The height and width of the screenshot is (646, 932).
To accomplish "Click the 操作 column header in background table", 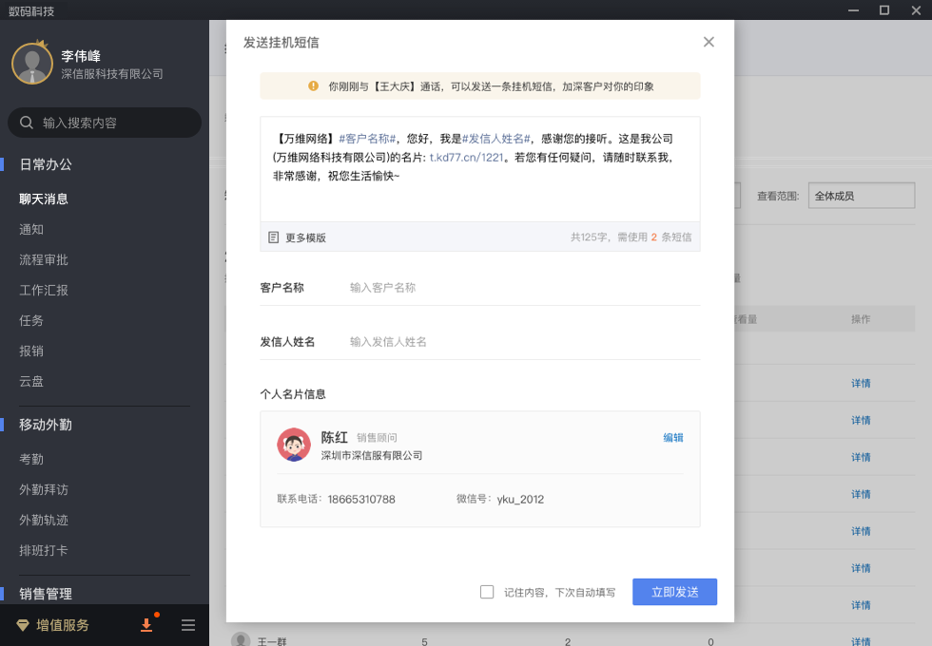I will click(x=861, y=319).
